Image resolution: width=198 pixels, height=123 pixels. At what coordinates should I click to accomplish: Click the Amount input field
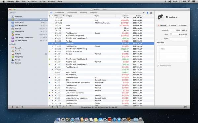175,30
